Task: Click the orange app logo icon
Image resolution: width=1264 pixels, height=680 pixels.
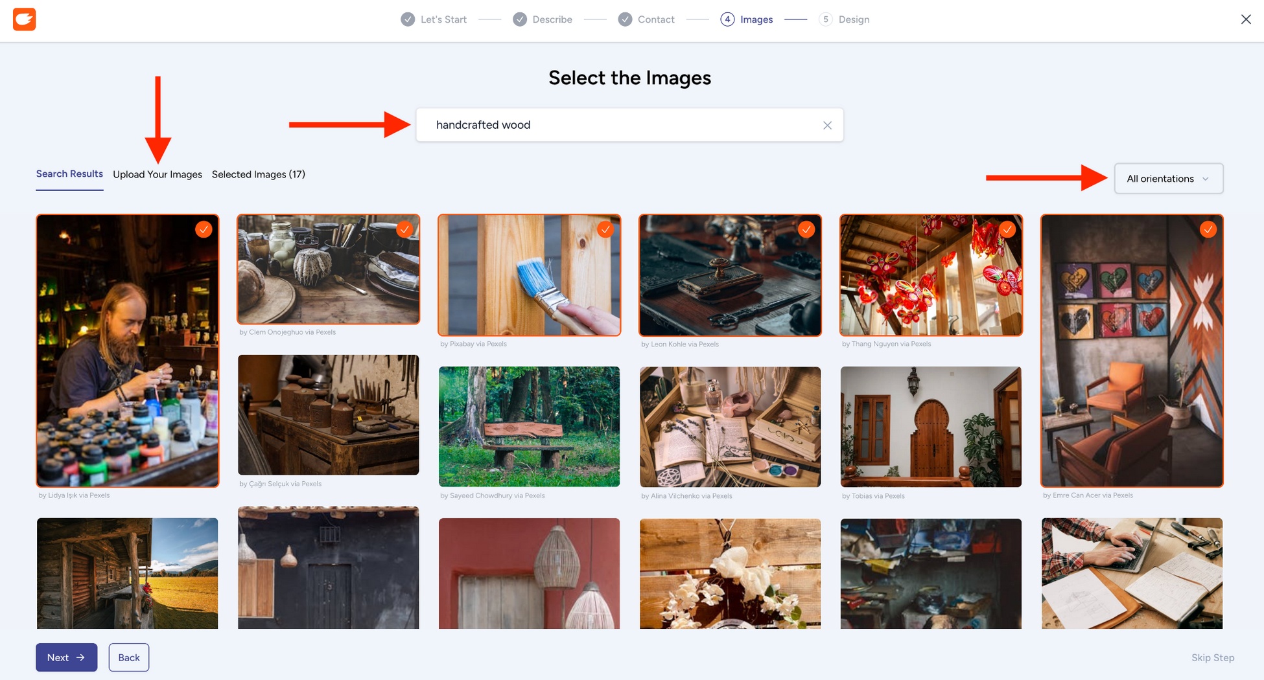Action: 24,19
